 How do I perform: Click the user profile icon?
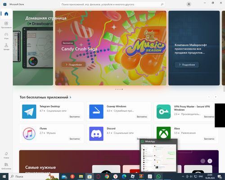(x=189, y=4)
